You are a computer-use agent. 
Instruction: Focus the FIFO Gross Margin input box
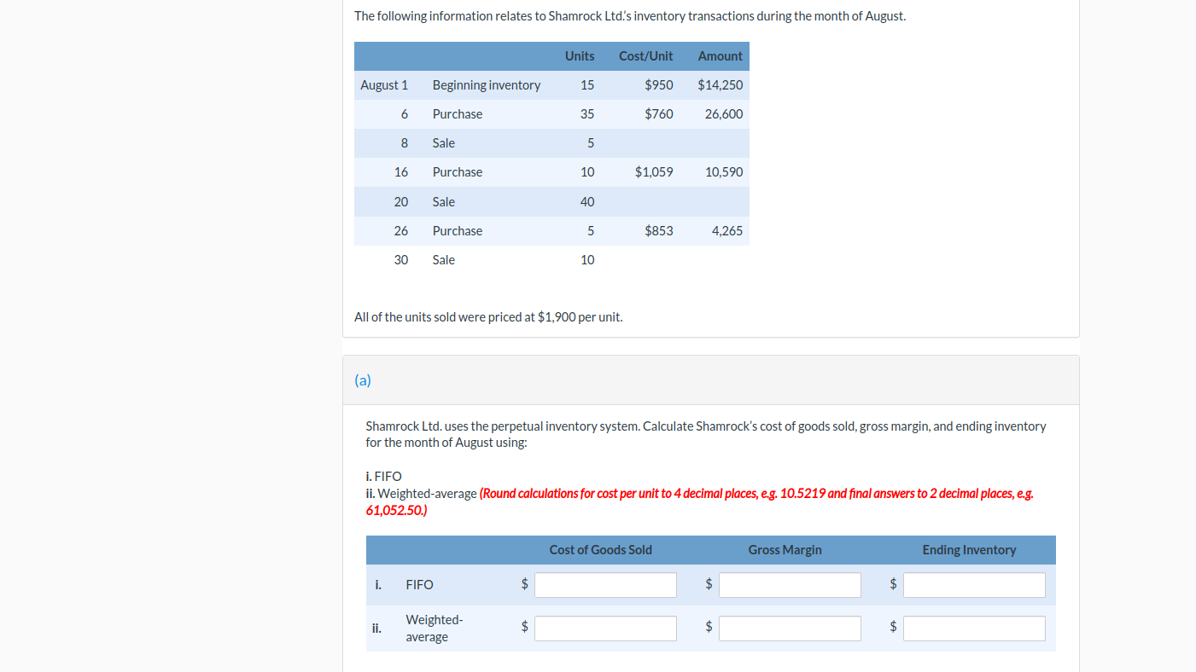point(790,585)
